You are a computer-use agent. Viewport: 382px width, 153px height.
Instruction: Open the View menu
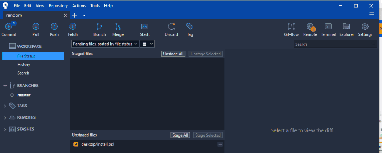pos(40,6)
